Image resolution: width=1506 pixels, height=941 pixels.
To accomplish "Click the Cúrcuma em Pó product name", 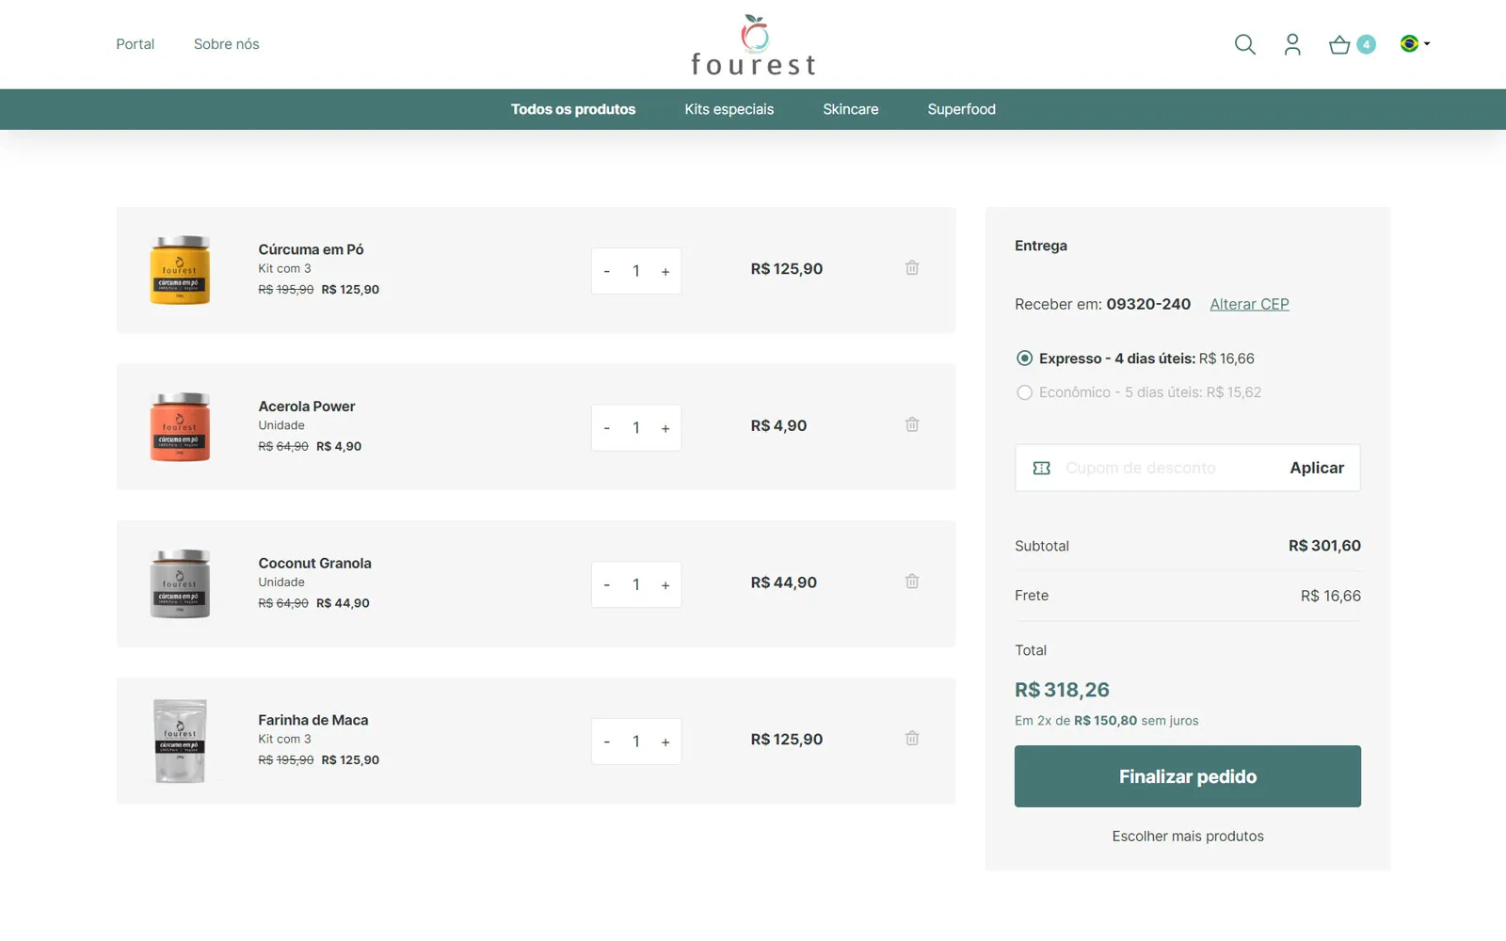I will tap(311, 249).
